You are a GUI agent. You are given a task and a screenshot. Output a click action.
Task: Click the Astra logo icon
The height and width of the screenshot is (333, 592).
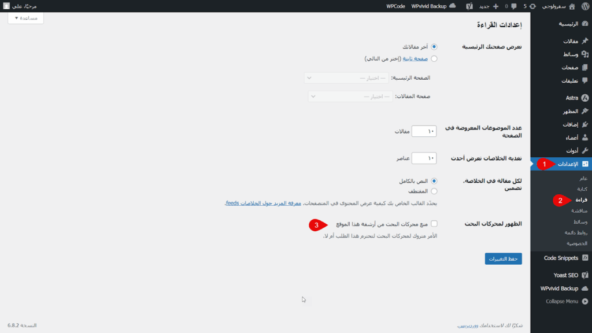coord(585,98)
